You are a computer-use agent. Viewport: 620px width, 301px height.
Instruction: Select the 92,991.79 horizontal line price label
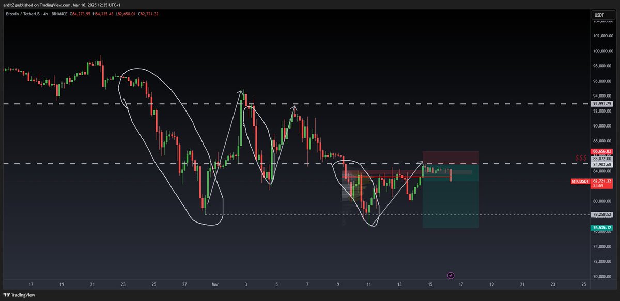pyautogui.click(x=602, y=104)
